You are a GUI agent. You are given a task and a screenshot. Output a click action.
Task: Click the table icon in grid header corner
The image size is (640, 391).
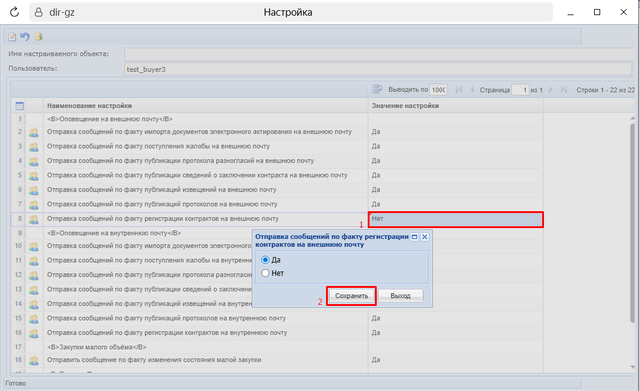19,106
